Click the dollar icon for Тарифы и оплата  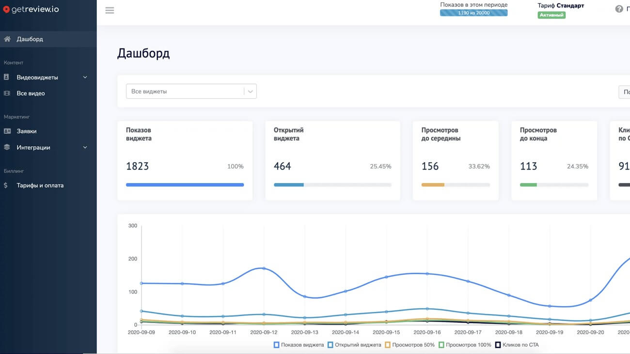[x=6, y=185]
